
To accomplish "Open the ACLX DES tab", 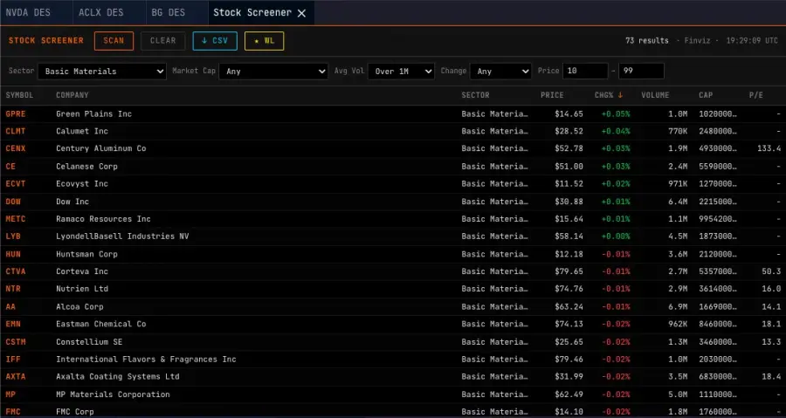I will coord(100,12).
